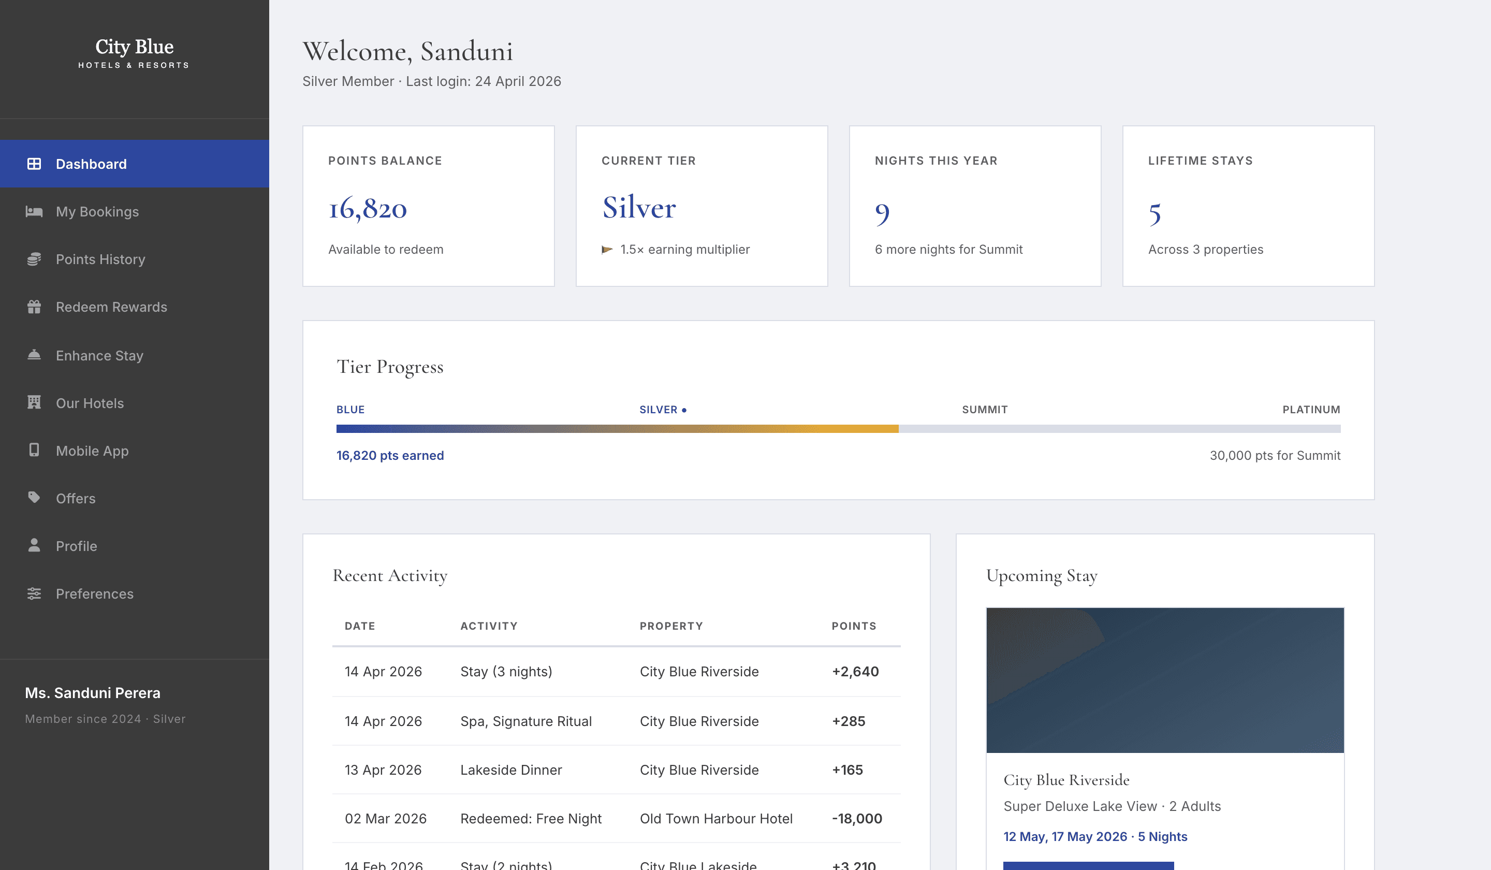Screen dimensions: 1491x870
Task: Click the SUMMIT tier label
Action: [985, 410]
